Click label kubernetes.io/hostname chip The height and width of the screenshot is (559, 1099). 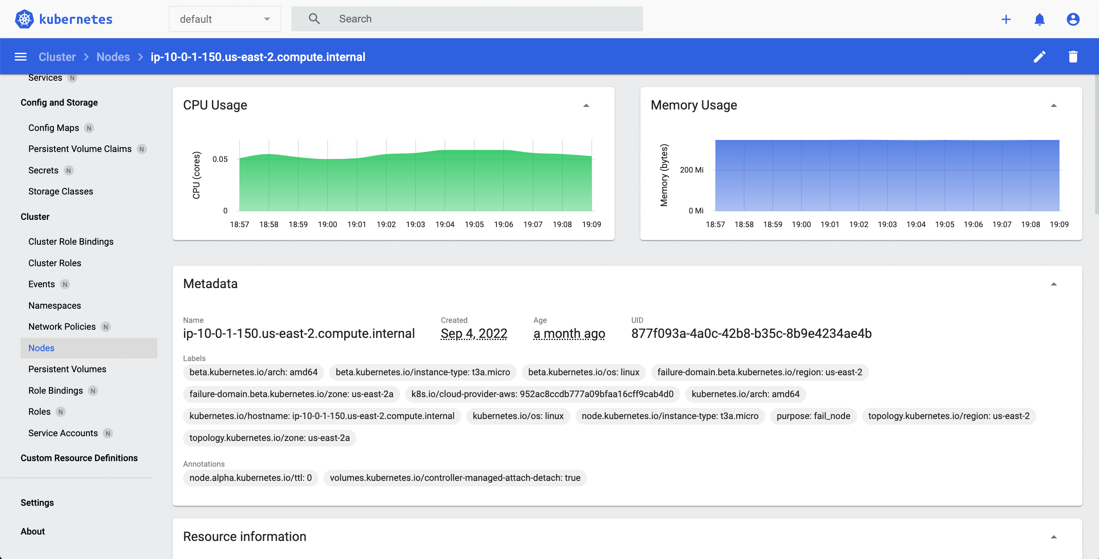click(322, 416)
